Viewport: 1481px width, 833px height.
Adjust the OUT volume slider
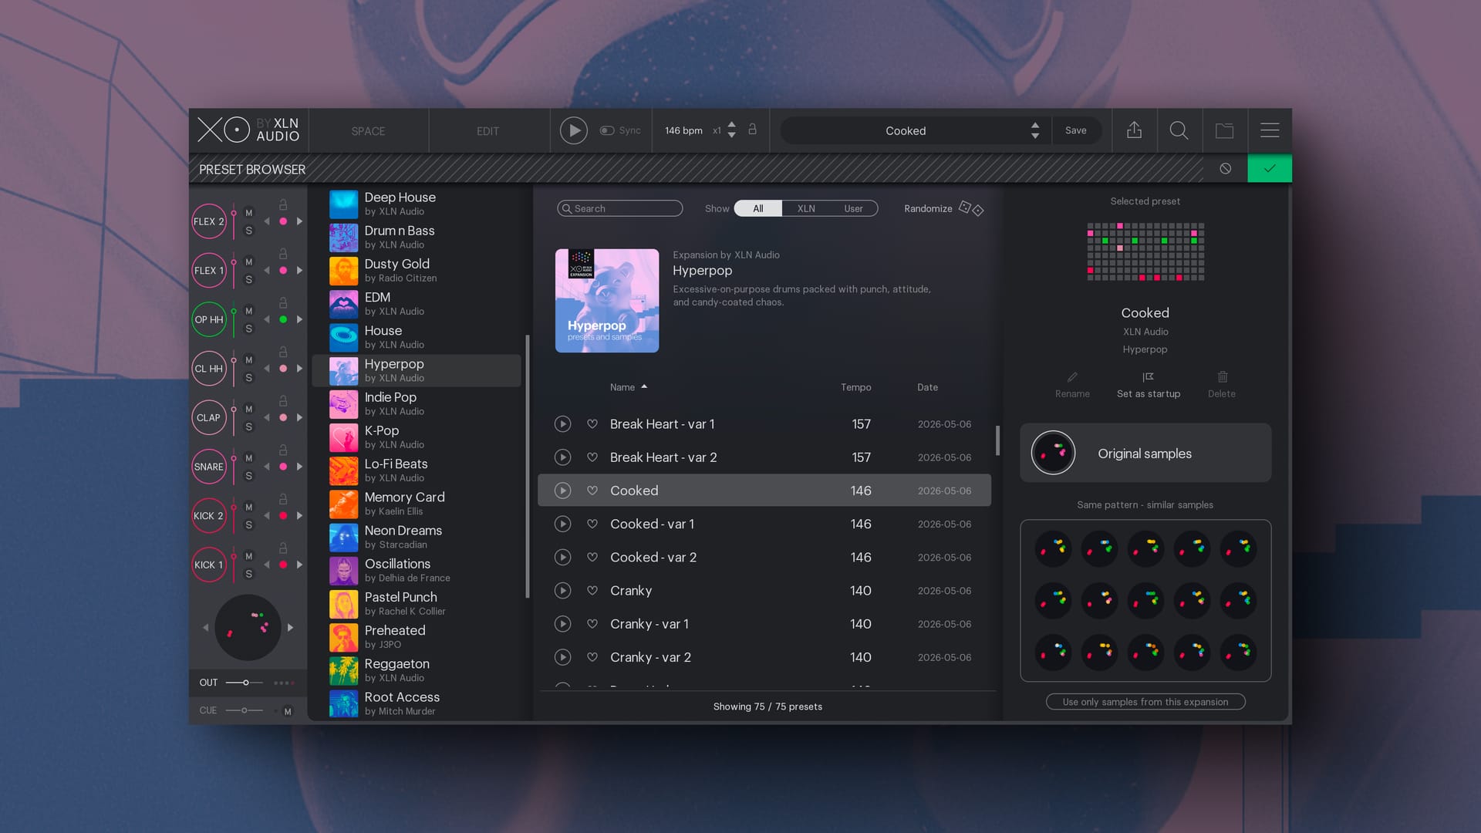click(x=245, y=683)
